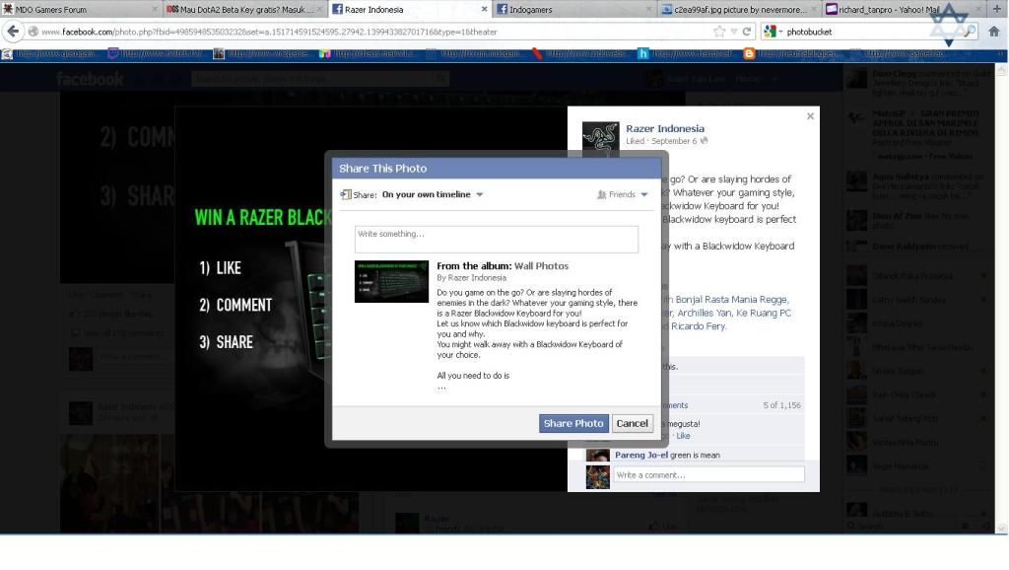Click the Razer Indonesia logo avatar
1009x570 pixels.
(x=600, y=139)
